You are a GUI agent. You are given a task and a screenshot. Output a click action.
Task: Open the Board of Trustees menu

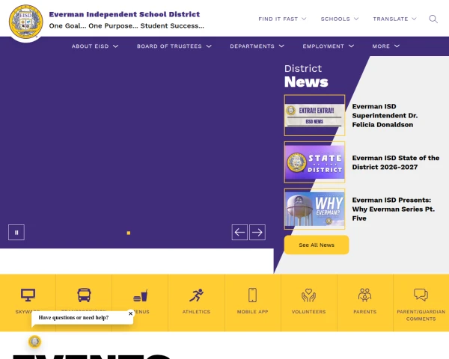tap(174, 46)
